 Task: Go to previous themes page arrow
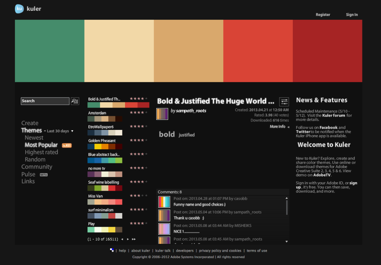(122, 239)
